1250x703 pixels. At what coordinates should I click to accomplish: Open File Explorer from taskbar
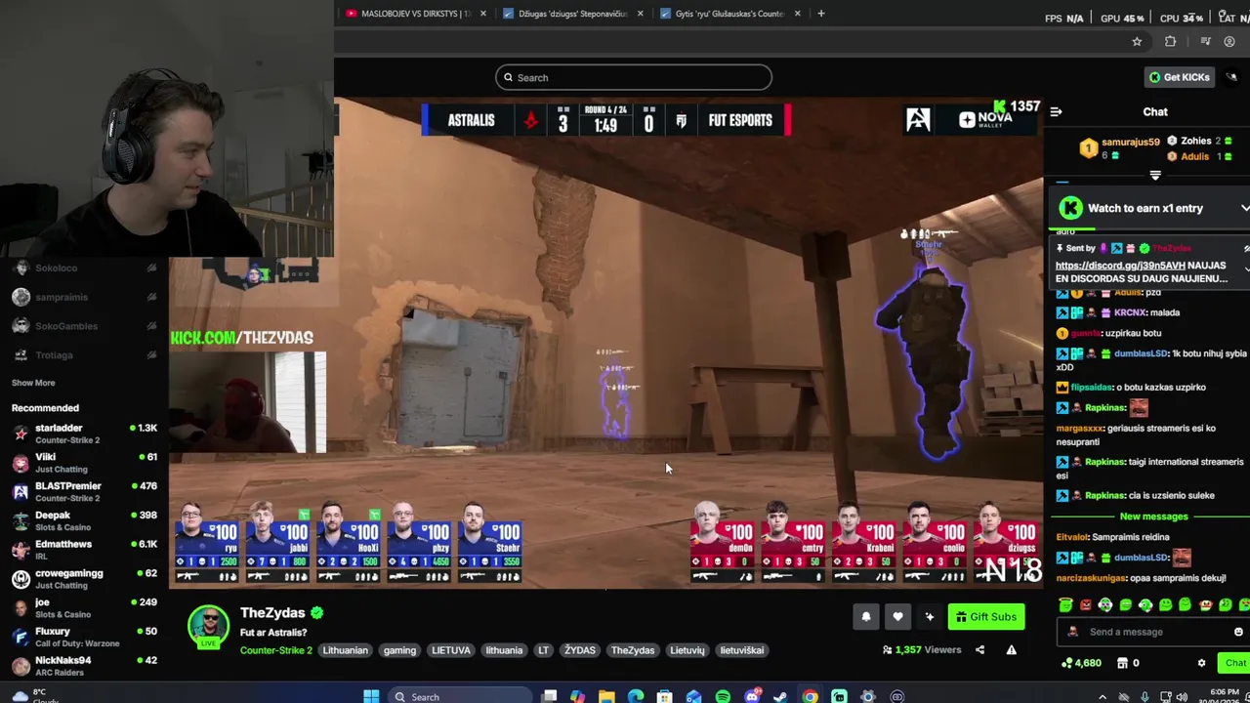click(x=606, y=696)
